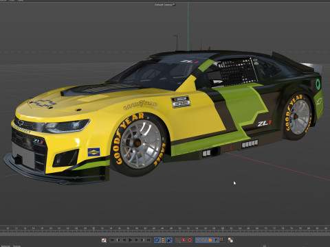Screen dimensions: 330x247
Task: Toggle Position keyframe recording icon
Action: (x=198, y=240)
